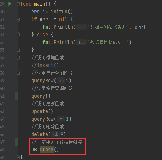The width and height of the screenshot is (162, 160).
Task: Select the highlighted Close method name
Action: click(x=47, y=150)
